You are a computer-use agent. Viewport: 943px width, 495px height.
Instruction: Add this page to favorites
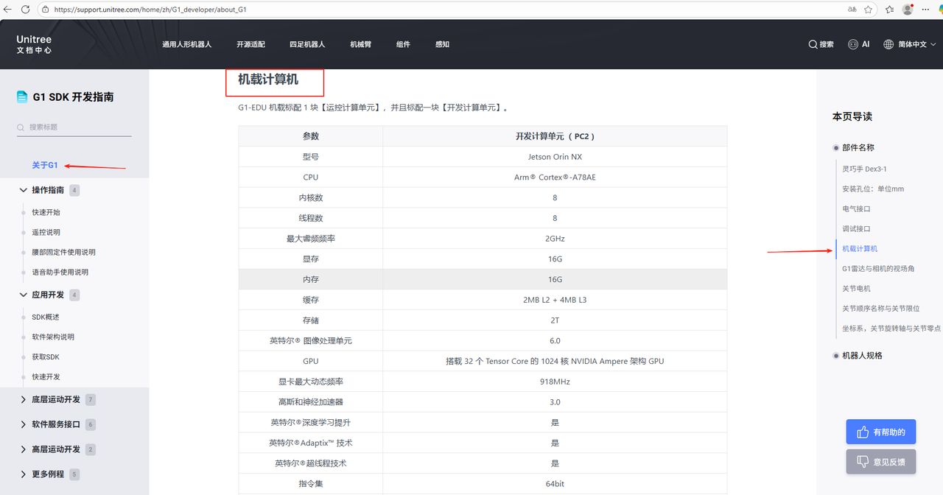869,10
